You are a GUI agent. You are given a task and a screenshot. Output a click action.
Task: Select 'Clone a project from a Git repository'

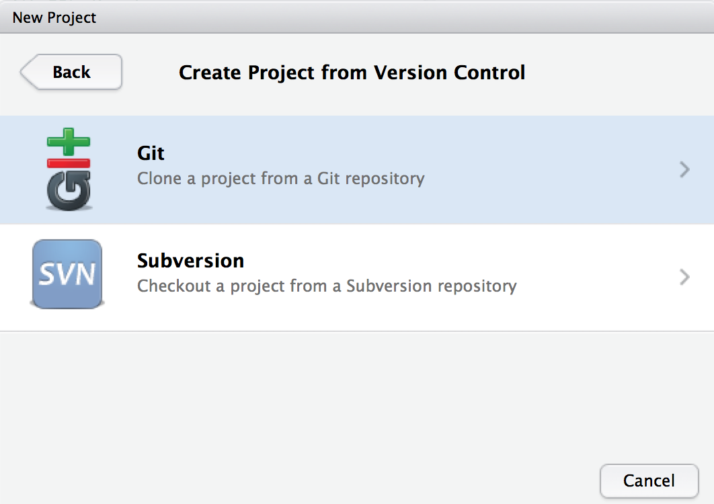click(x=280, y=179)
